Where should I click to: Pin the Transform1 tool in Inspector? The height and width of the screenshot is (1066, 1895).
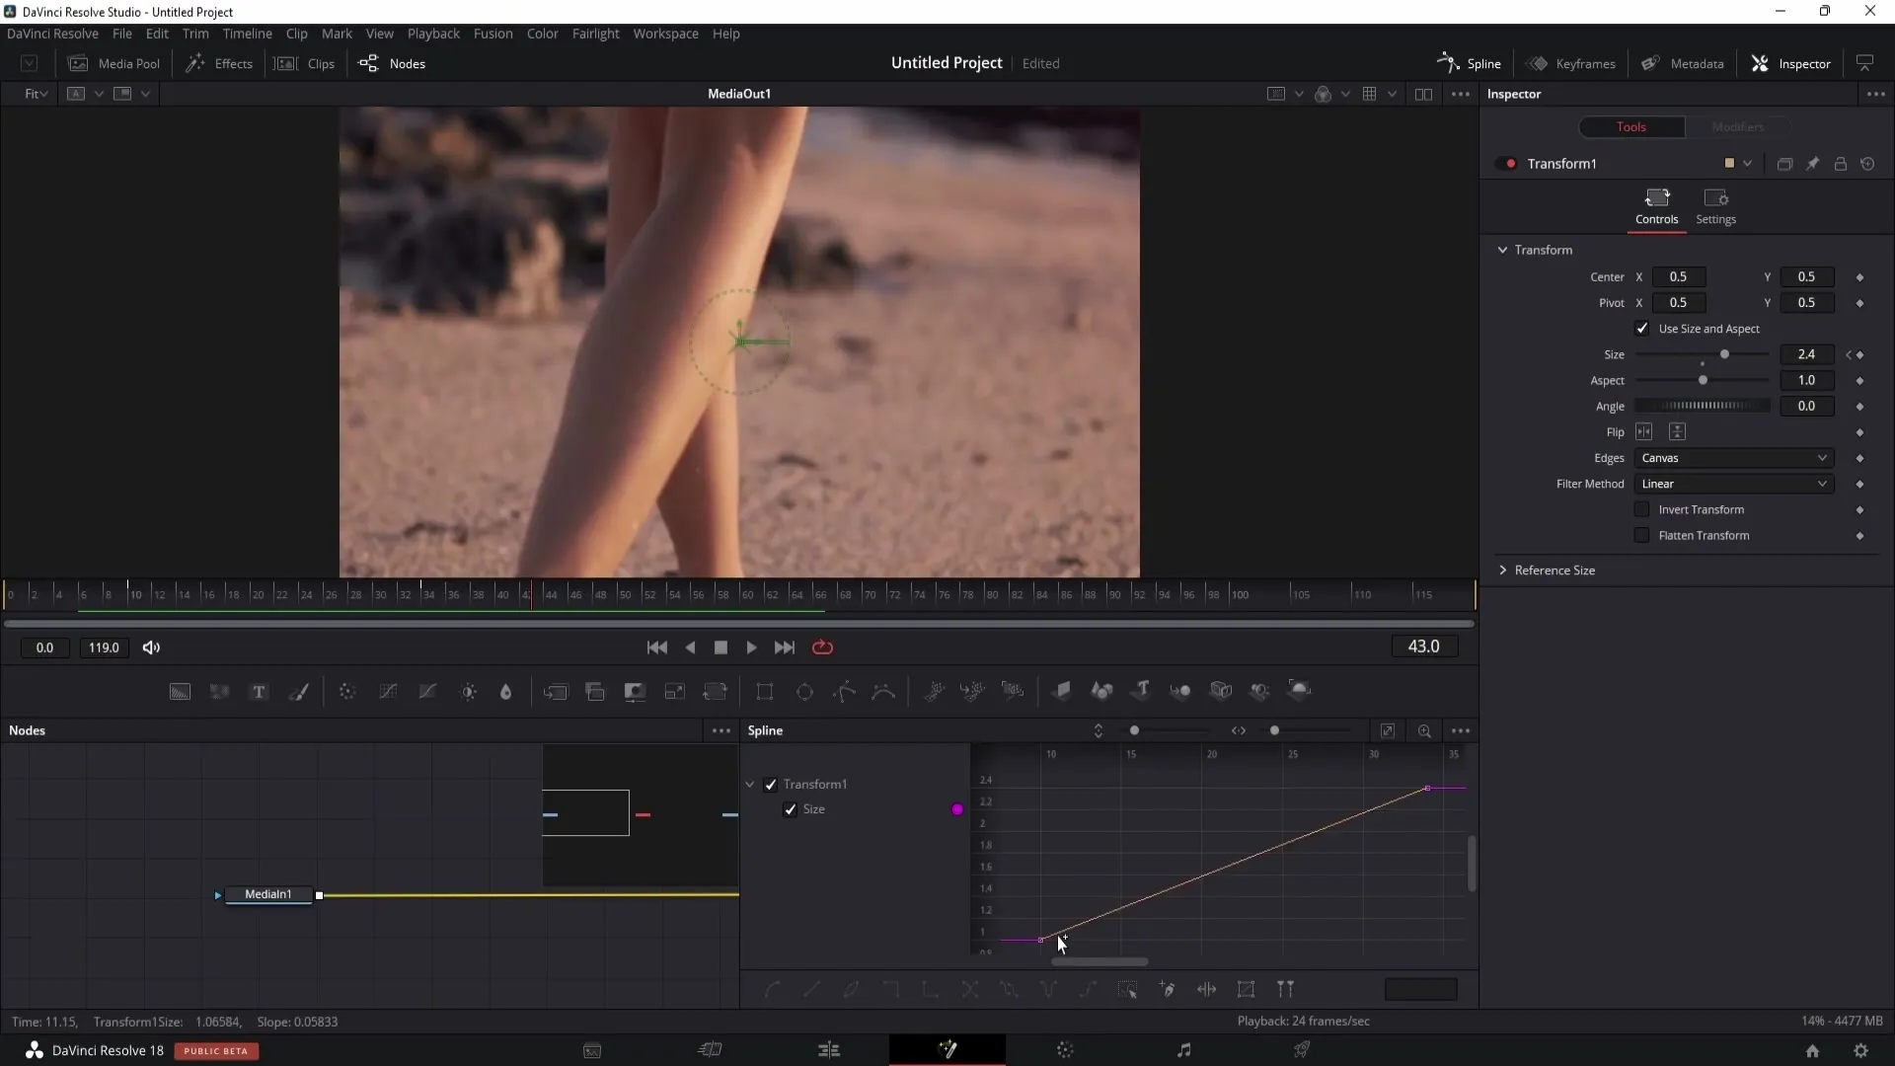tap(1812, 164)
